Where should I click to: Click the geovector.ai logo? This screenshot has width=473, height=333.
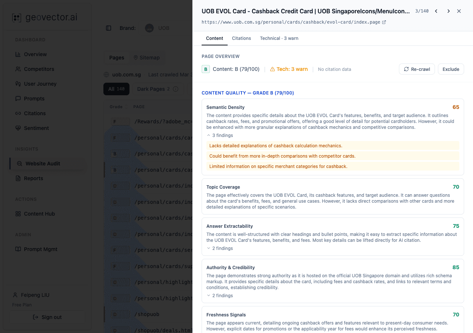click(x=47, y=17)
